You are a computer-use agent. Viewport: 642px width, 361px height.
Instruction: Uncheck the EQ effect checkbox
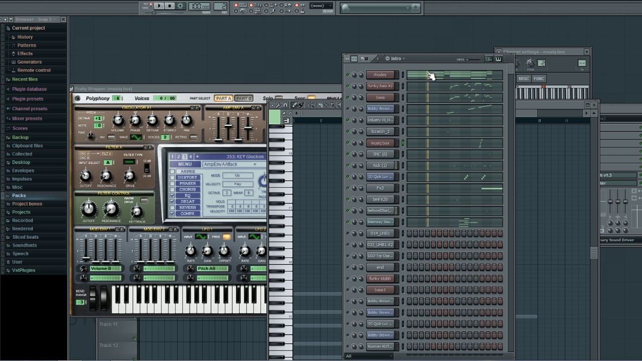point(173,196)
